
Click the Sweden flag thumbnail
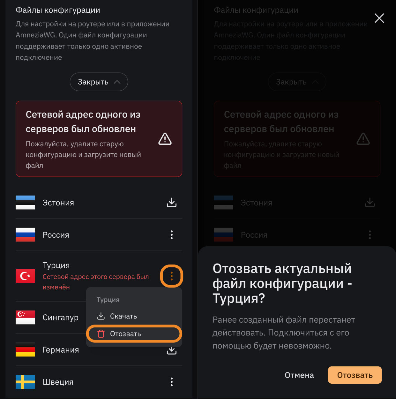coord(25,382)
